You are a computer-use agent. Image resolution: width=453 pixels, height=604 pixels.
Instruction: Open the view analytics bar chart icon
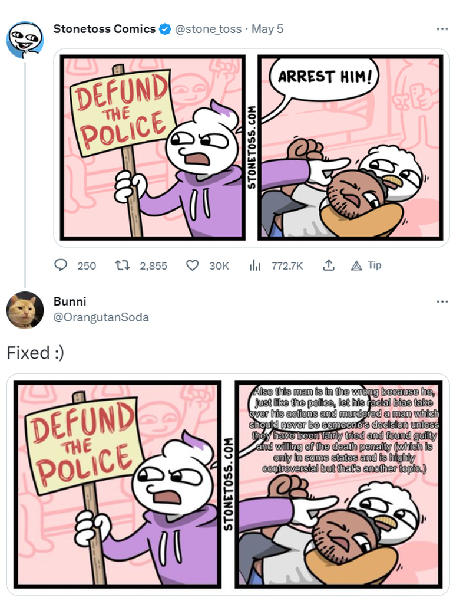(255, 265)
